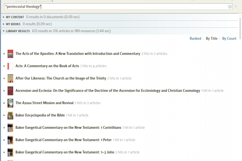Click the blue search go arrow
The image size is (242, 161).
[x=230, y=7]
